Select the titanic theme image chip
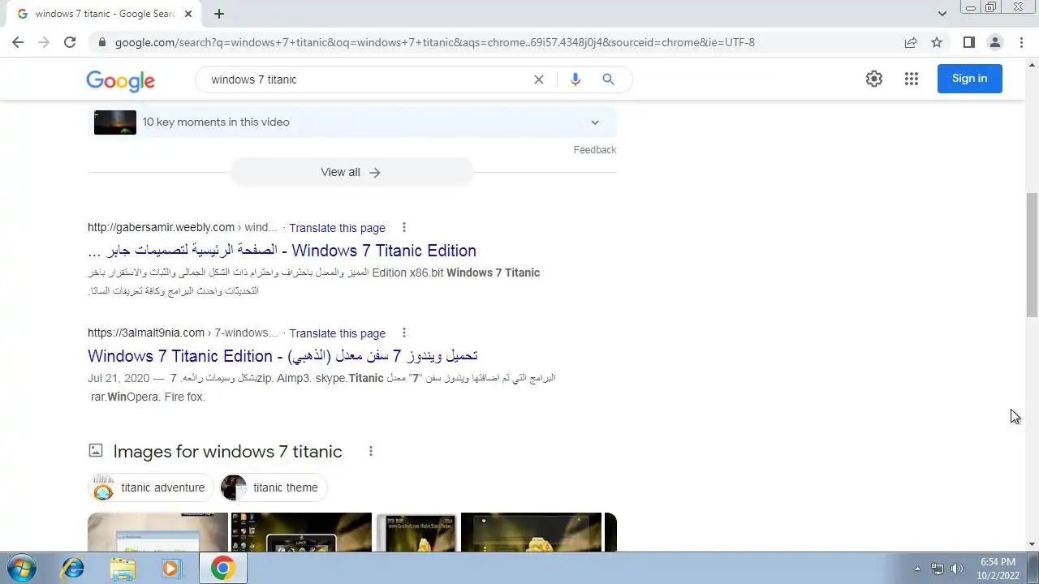Viewport: 1039px width, 584px height. point(273,487)
